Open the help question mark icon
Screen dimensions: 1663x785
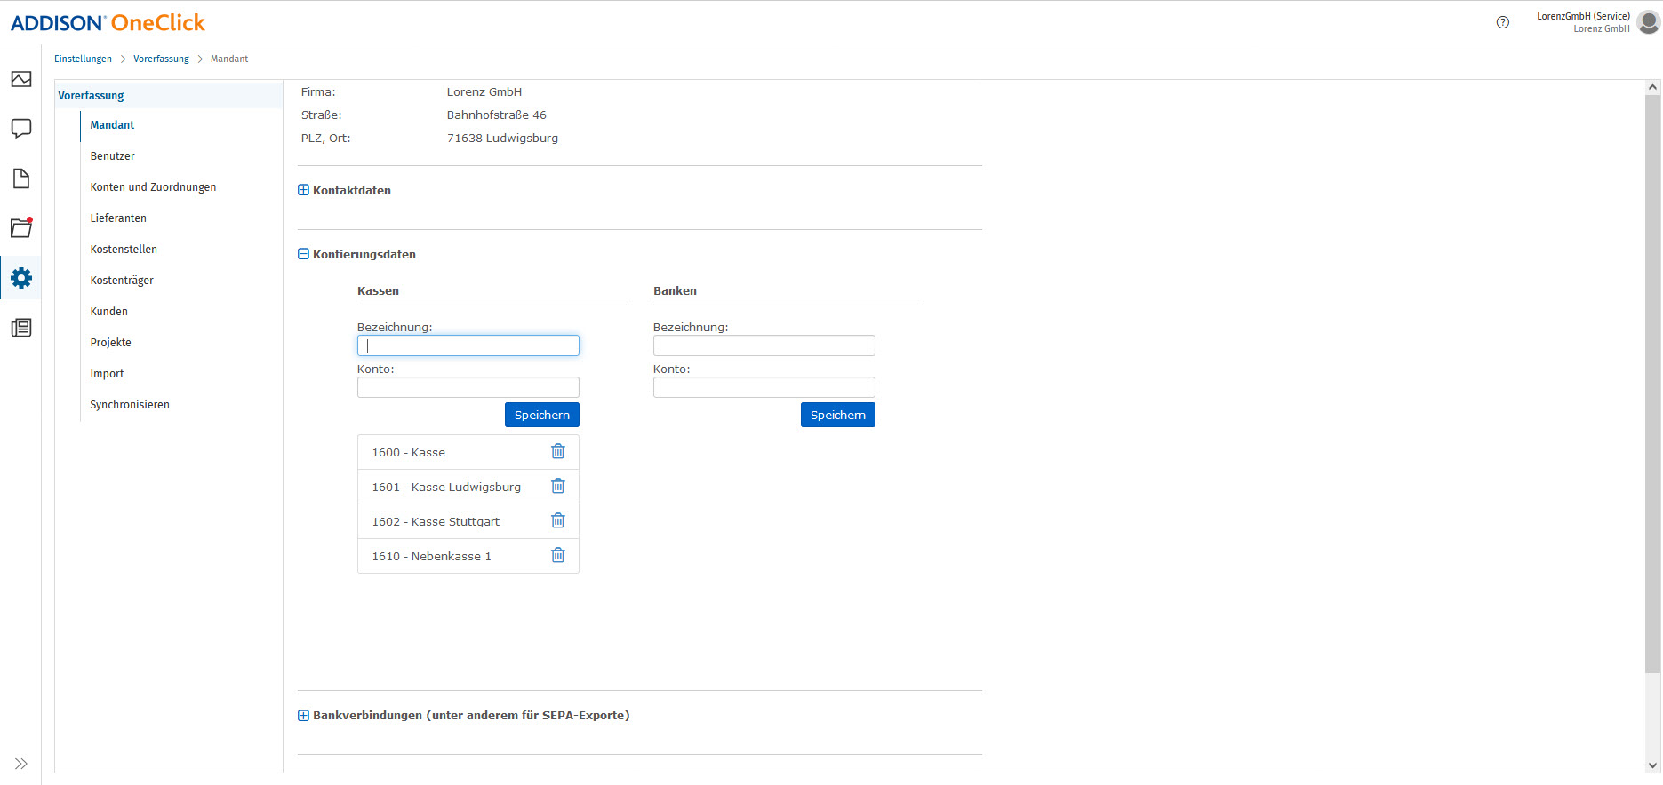pos(1503,22)
